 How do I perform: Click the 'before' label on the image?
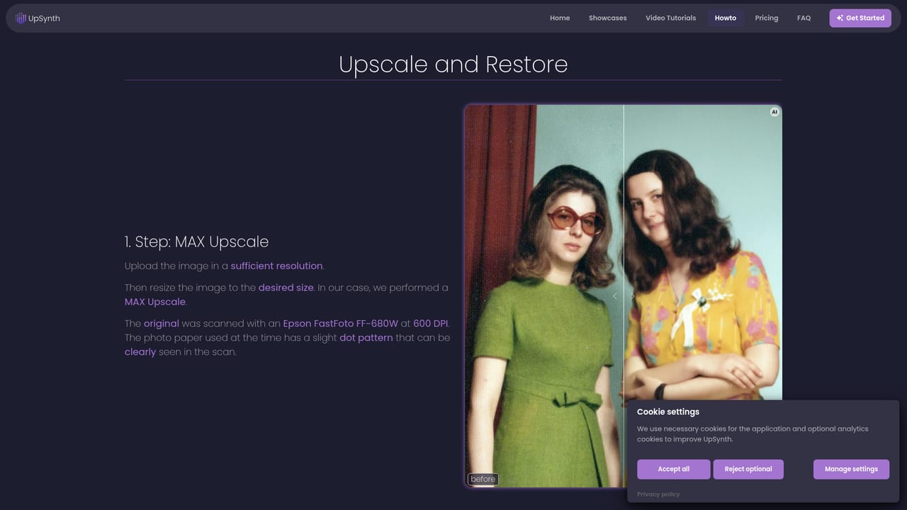(483, 480)
